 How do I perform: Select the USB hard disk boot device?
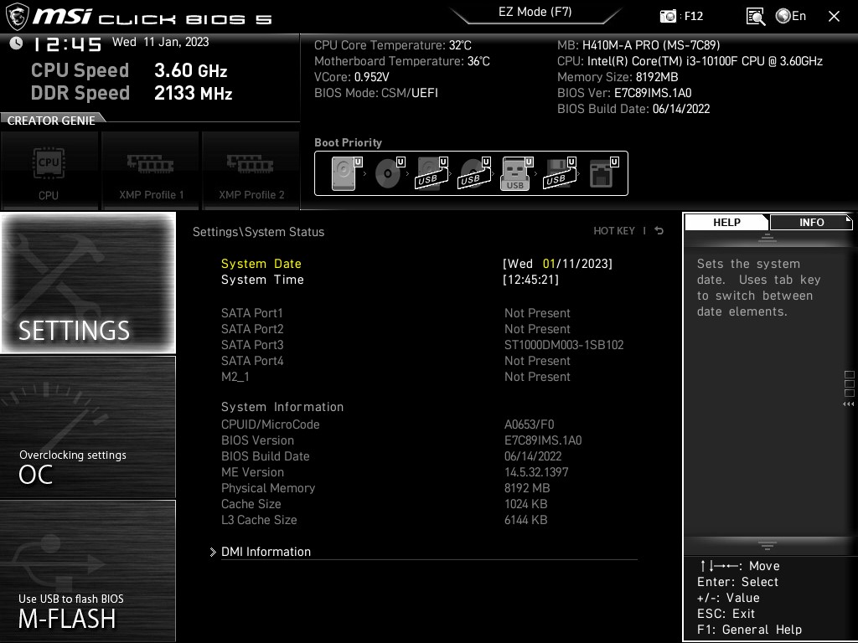click(432, 173)
